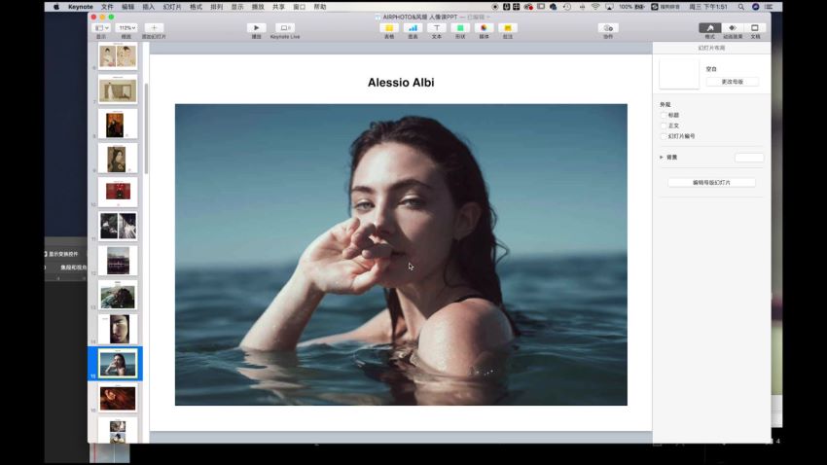
Task: Select slide 7 thumbnail with beige room
Action: tap(118, 89)
